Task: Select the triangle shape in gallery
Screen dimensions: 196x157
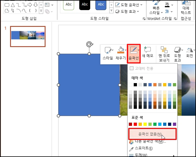Action: [x=13, y=5]
